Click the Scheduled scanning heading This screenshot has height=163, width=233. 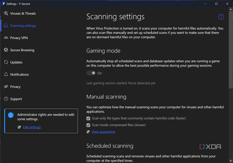[x=110, y=146]
